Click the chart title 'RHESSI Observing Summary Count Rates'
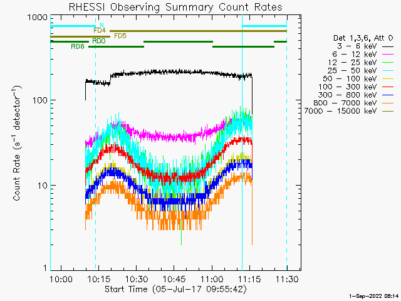The width and height of the screenshot is (401, 301). click(175, 7)
